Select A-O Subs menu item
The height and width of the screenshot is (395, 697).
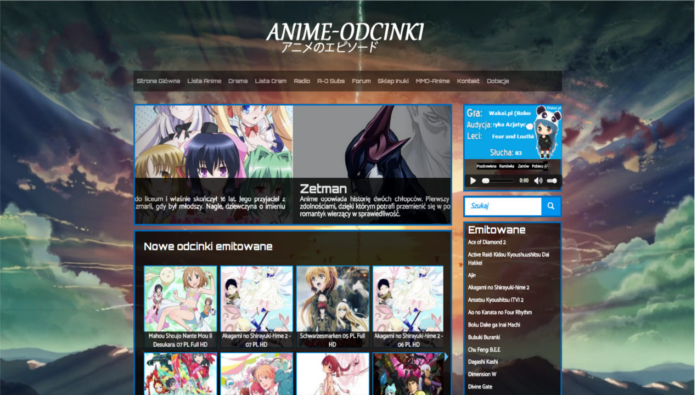(331, 81)
